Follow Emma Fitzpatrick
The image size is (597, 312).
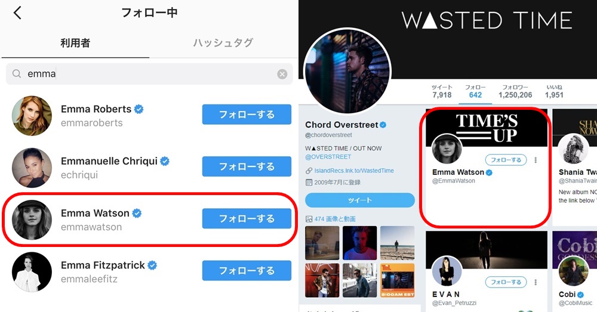pos(247,270)
